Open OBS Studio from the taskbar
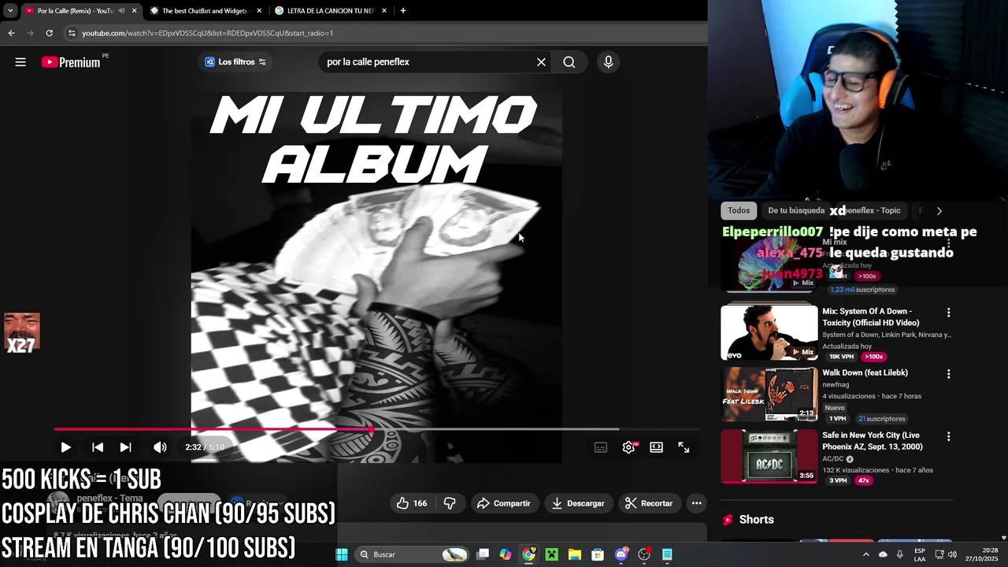 point(644,554)
